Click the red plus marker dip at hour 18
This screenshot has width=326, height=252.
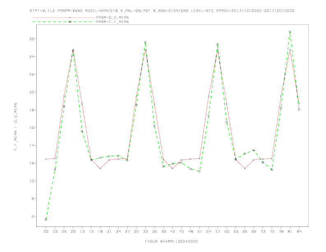(100, 168)
